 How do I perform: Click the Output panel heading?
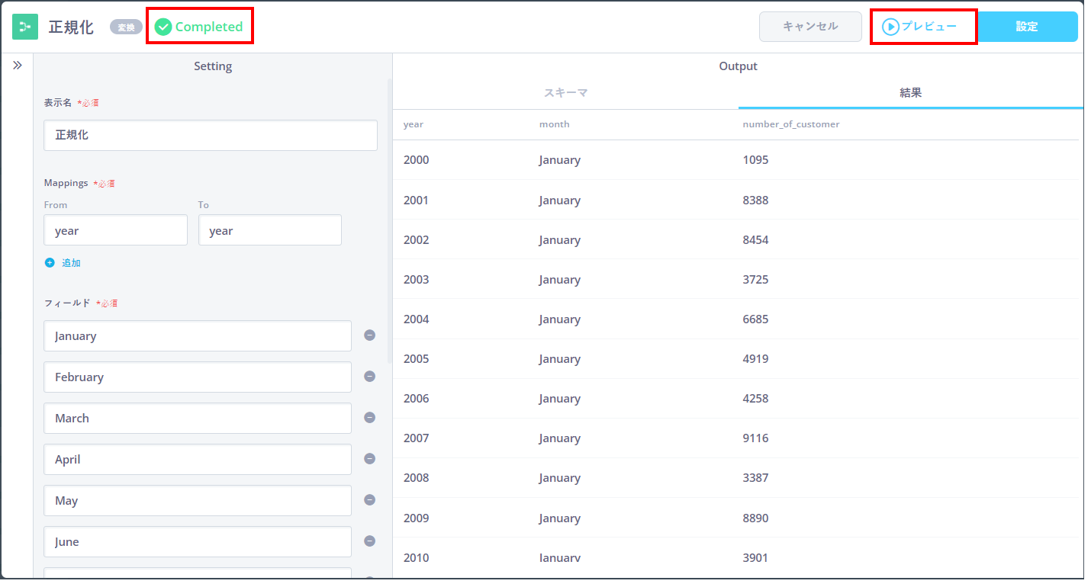(738, 66)
